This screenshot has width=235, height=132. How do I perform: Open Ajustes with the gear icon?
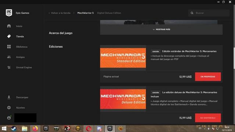coord(9,107)
